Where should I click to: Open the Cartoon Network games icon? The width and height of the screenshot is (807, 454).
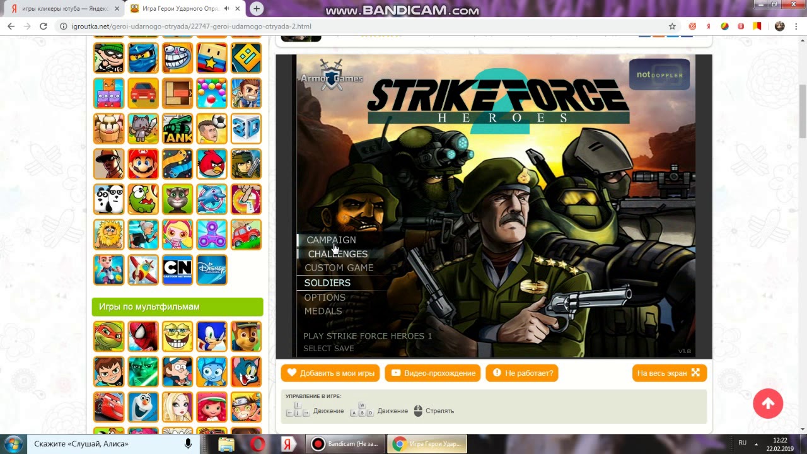(178, 270)
